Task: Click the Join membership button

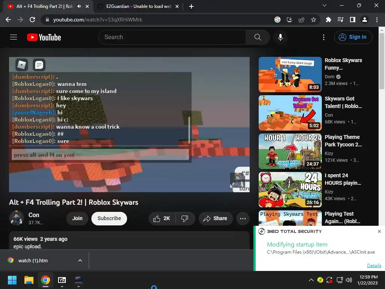Action: tap(77, 218)
